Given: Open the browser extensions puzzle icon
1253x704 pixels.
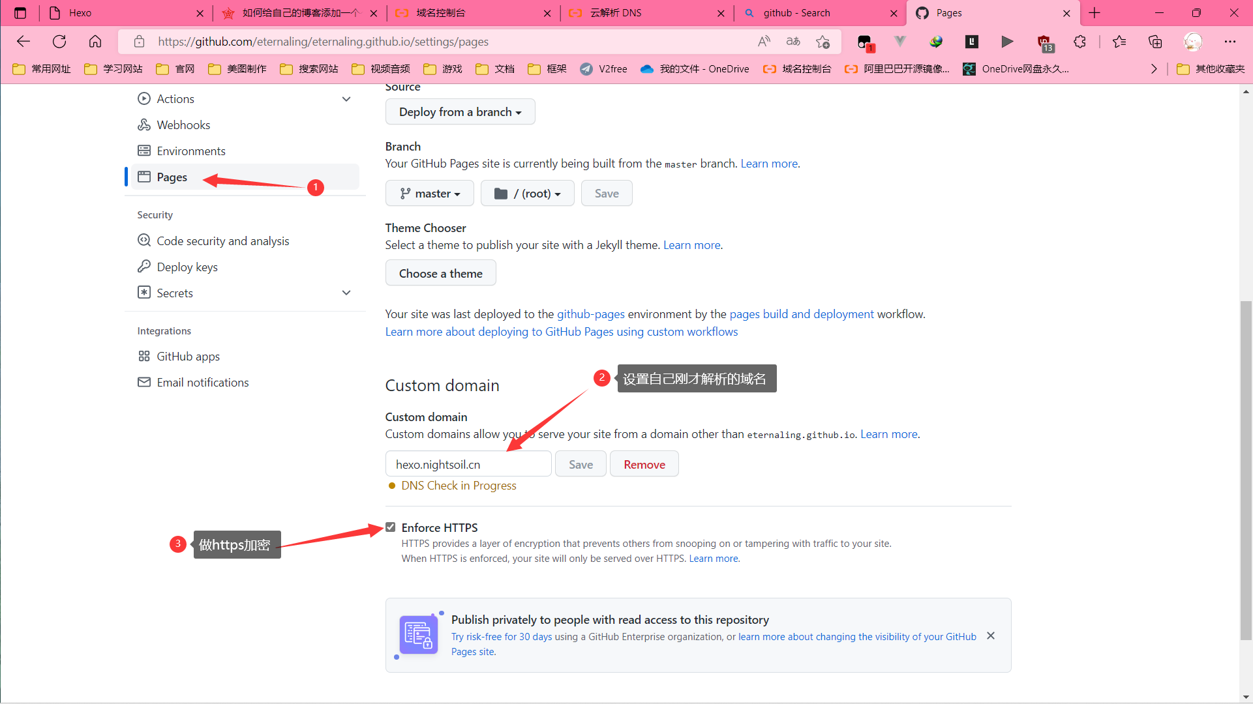Looking at the screenshot, I should (1079, 42).
